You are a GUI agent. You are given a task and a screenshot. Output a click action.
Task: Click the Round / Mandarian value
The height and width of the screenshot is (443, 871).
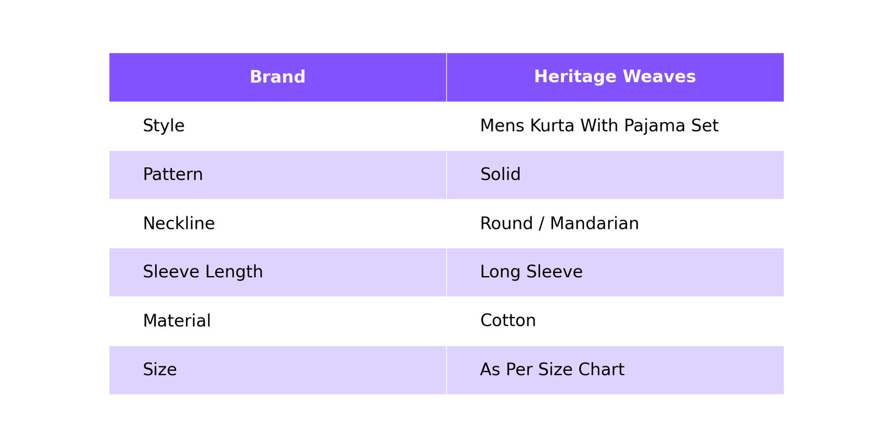(559, 223)
